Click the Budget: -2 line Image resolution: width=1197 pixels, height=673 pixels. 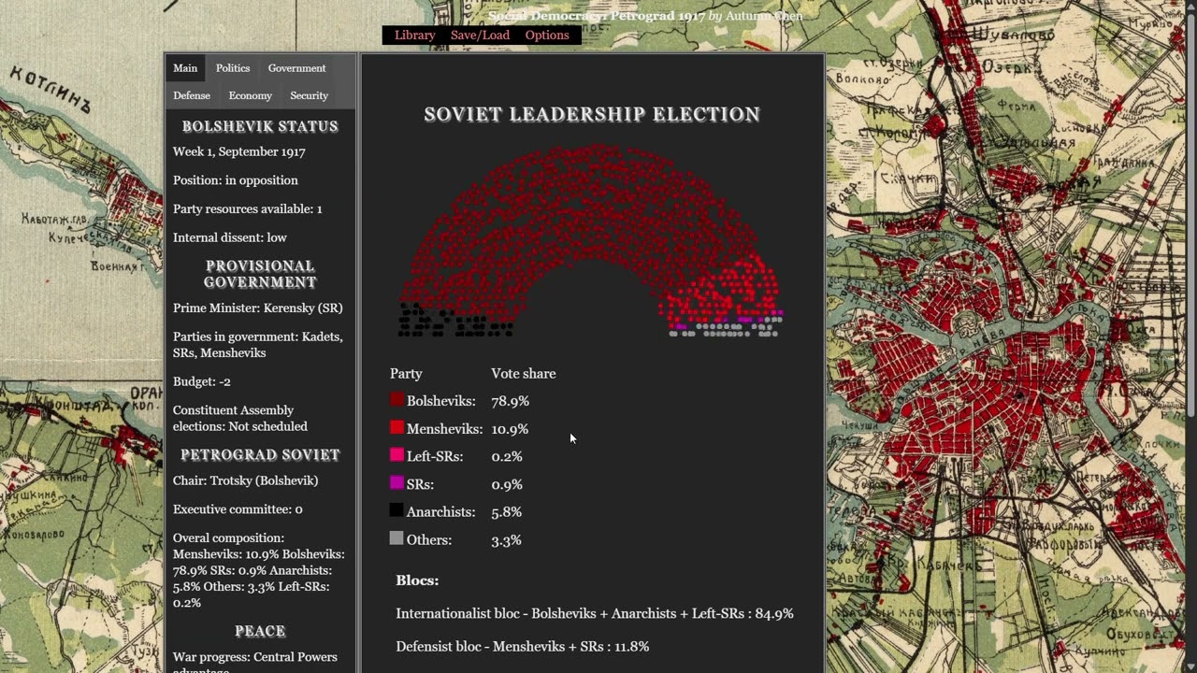coord(202,381)
